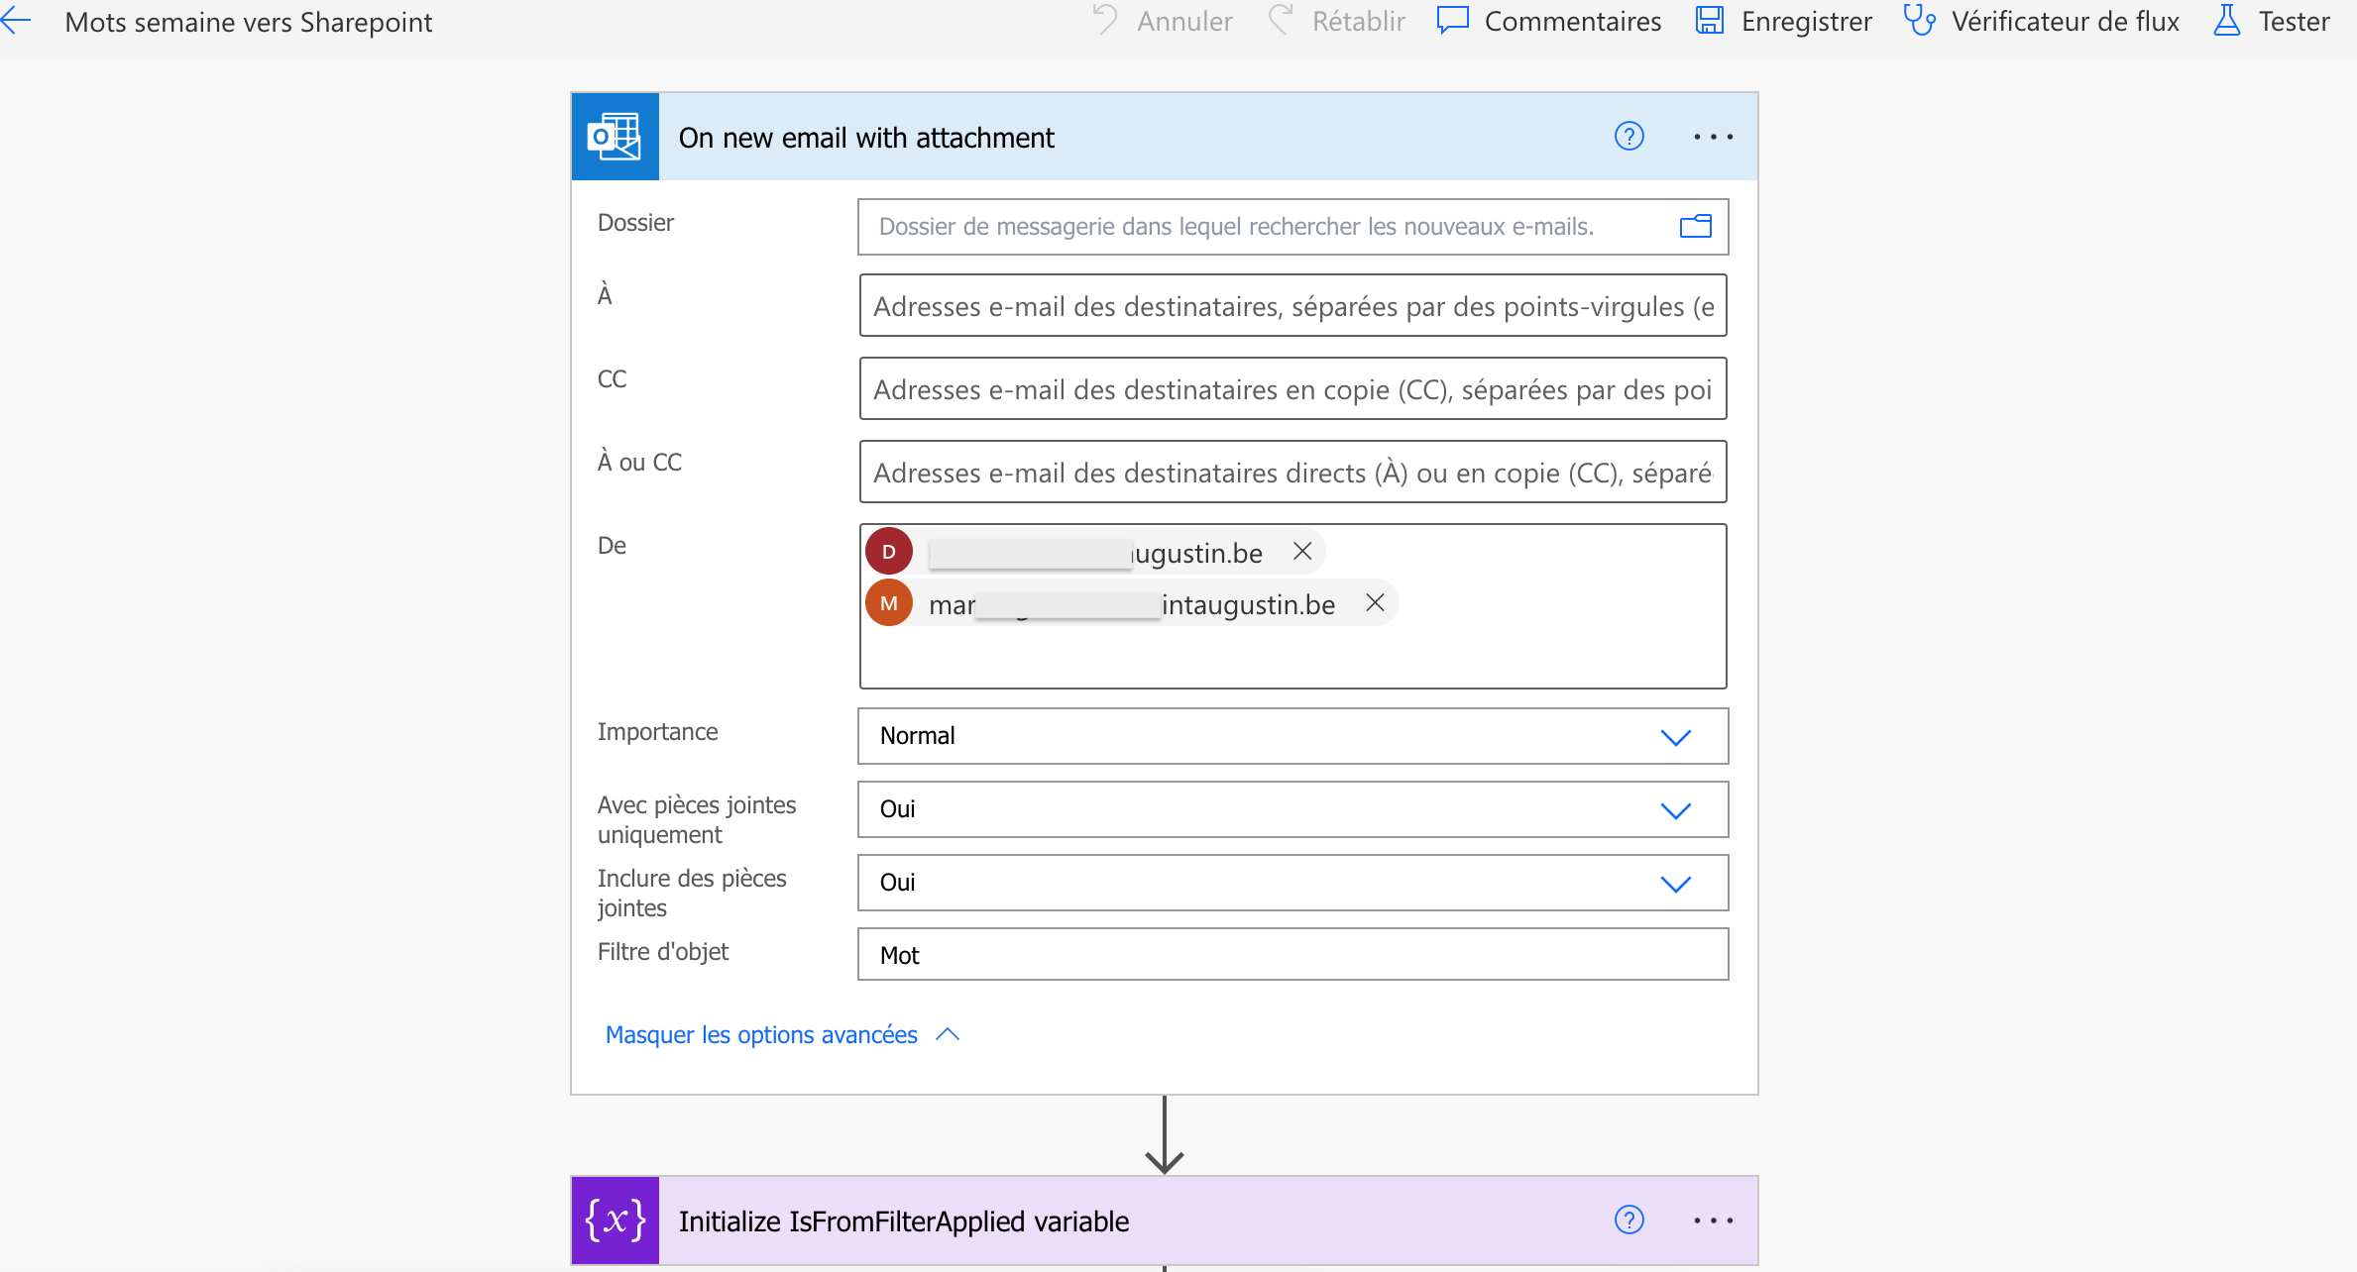Expand the Avec pièces jointes uniquement dropdown
The image size is (2357, 1272).
pyautogui.click(x=1675, y=810)
